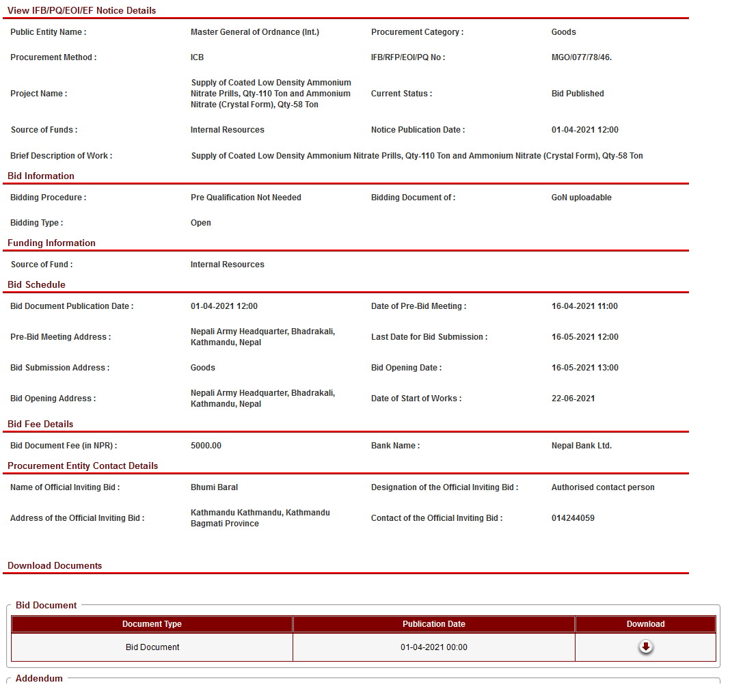Click the Publication Date column header
This screenshot has width=730, height=687.
pyautogui.click(x=433, y=623)
